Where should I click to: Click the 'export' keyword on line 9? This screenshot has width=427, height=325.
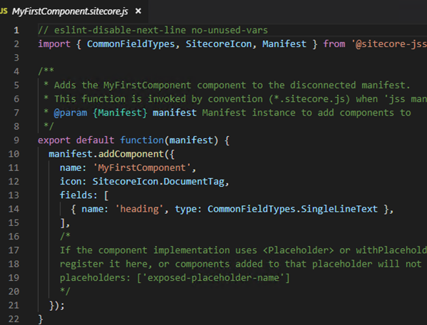[54, 140]
